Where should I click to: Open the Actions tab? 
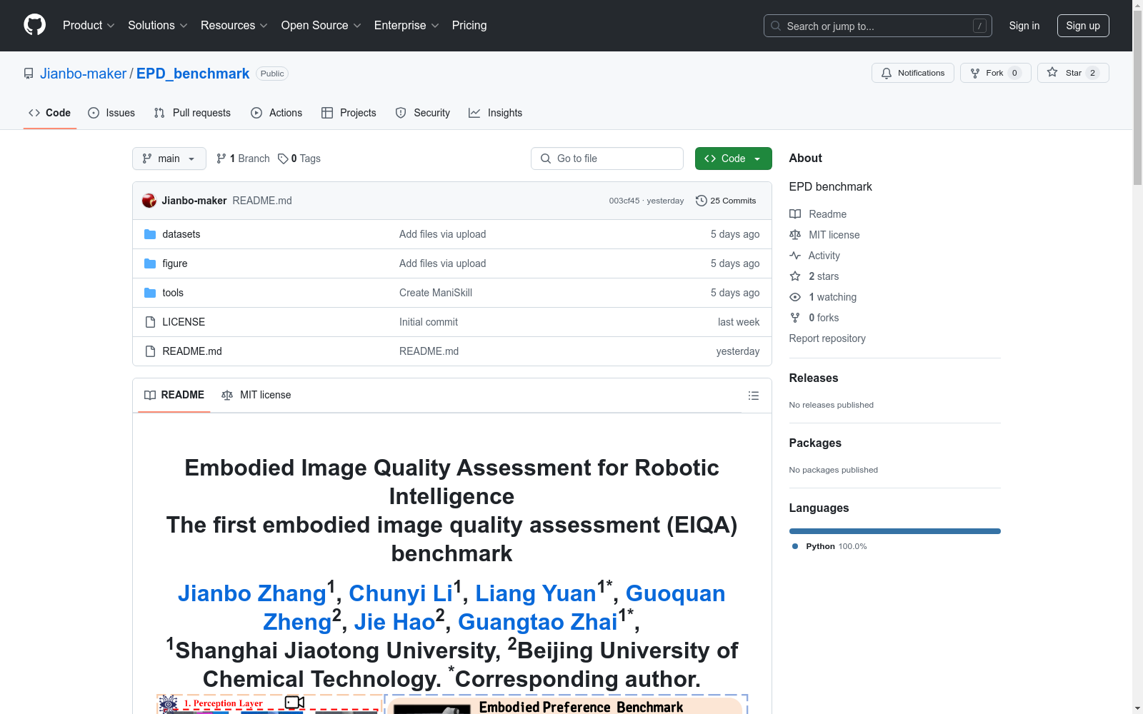pyautogui.click(x=276, y=113)
